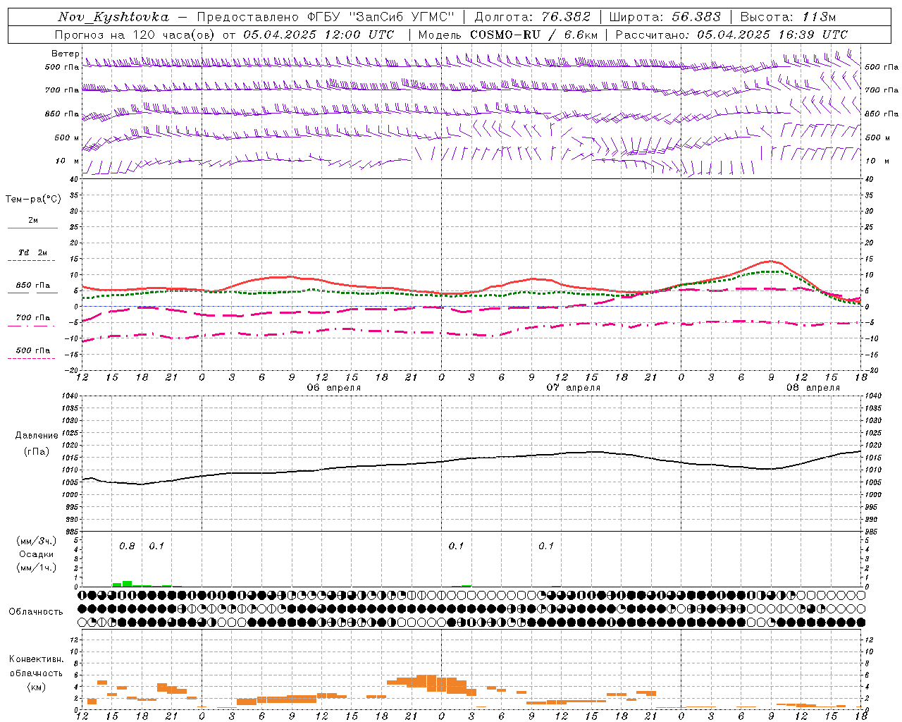This screenshot has width=902, height=722.
Task: Click the Прогноз на 120 часа(ов) text
Action: click(x=136, y=35)
